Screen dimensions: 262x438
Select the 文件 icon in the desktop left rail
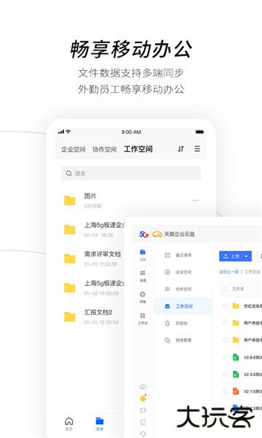tap(143, 252)
